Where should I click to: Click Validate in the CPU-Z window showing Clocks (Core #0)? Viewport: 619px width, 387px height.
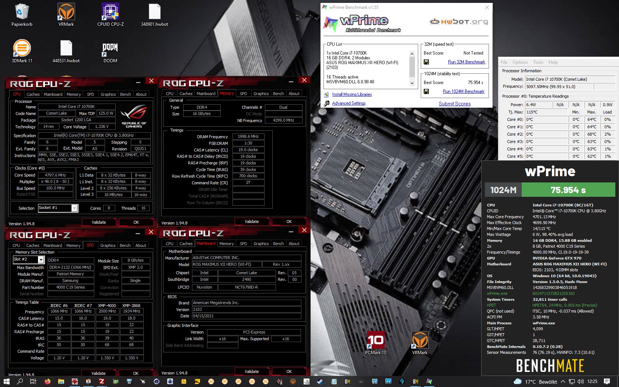(99, 222)
